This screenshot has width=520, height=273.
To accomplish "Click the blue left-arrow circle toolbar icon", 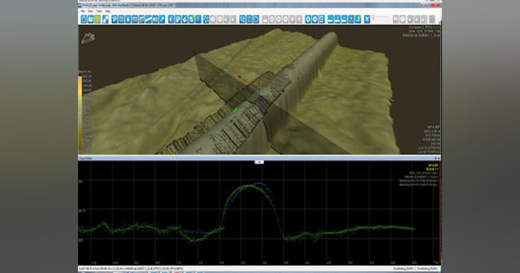I will tap(308, 19).
